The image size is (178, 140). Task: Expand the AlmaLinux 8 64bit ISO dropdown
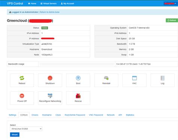point(26,129)
